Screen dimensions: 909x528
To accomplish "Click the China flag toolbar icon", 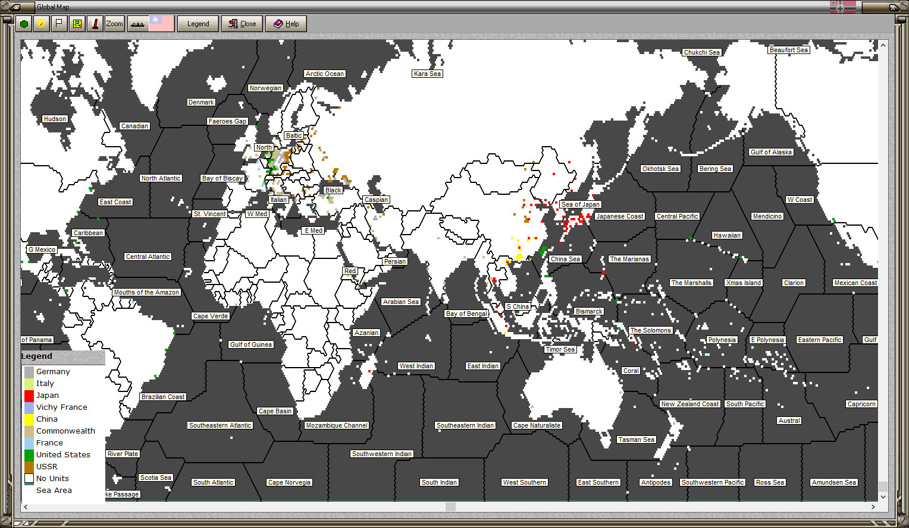I will 161,24.
